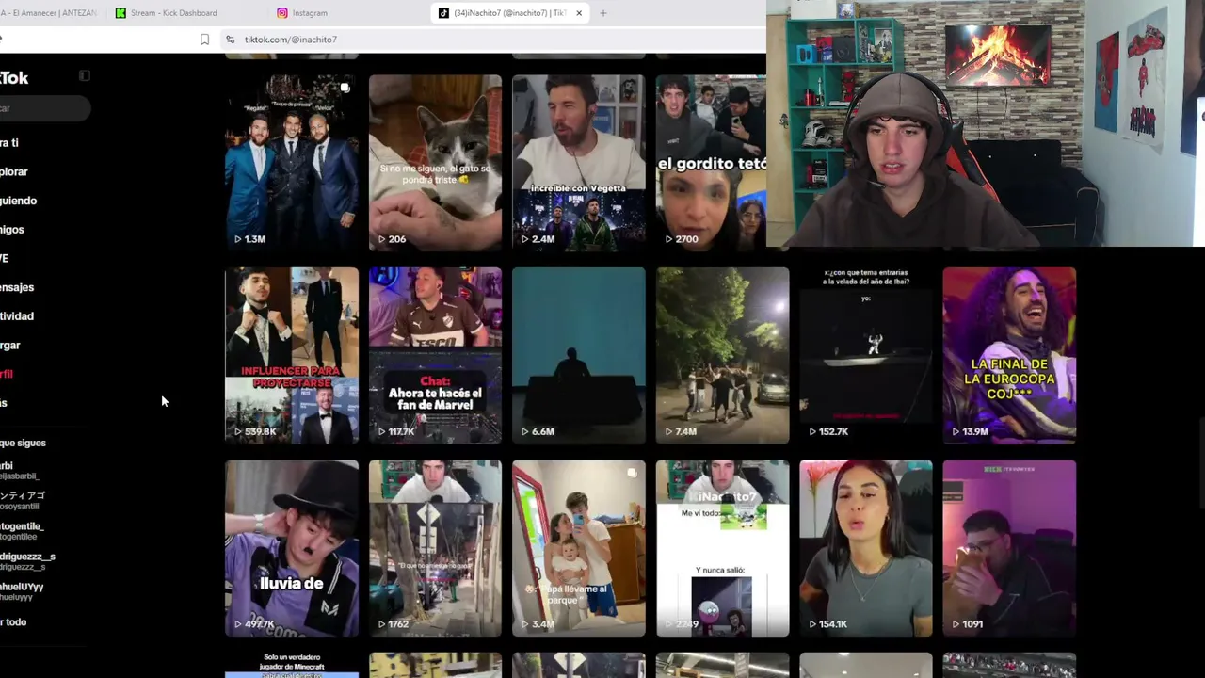
Task: Open the video with 154.1K views
Action: pos(866,548)
